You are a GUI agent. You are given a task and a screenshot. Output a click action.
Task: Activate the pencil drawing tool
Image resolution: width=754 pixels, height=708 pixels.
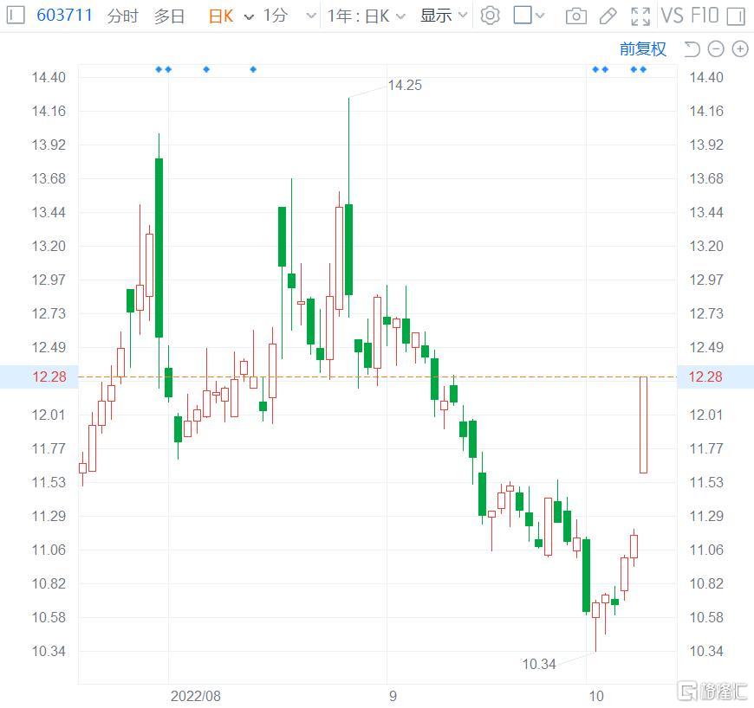coord(608,16)
